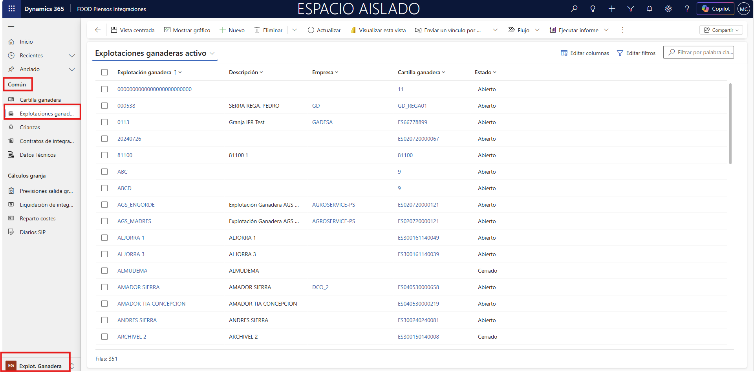Image resolution: width=754 pixels, height=372 pixels.
Task: Click the Actualizar refresh button
Action: tap(324, 30)
